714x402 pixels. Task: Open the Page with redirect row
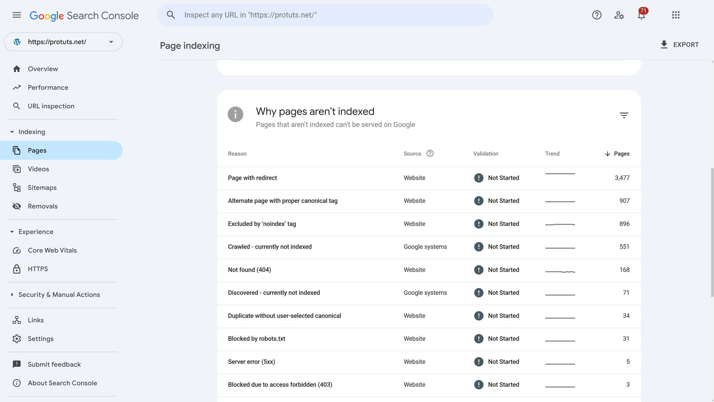(252, 178)
